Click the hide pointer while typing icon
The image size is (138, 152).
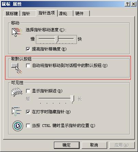[x=17, y=112]
